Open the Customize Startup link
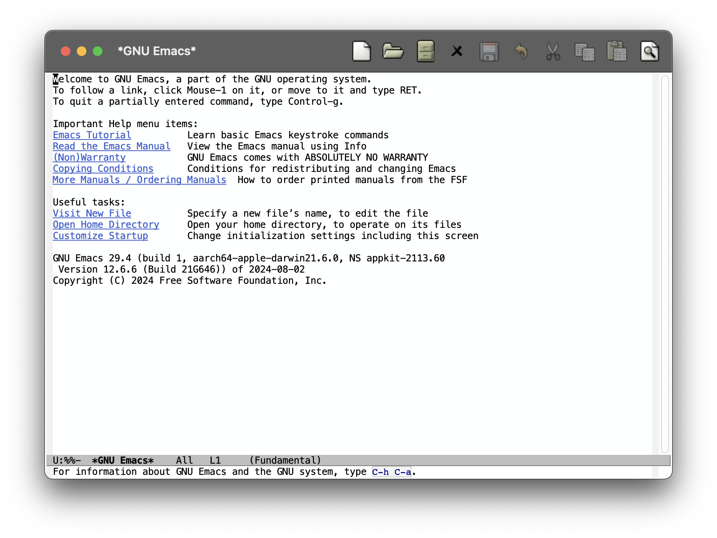Image resolution: width=717 pixels, height=538 pixels. coord(100,236)
